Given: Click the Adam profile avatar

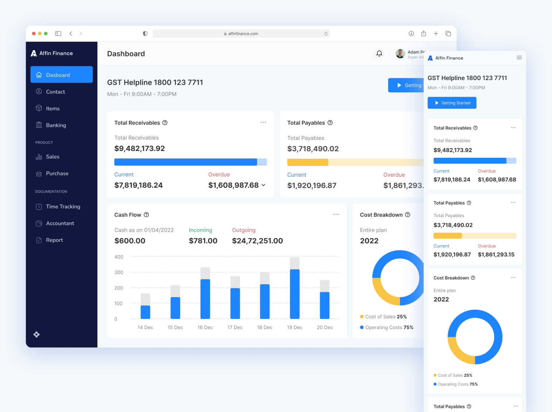Looking at the screenshot, I should click(x=400, y=53).
